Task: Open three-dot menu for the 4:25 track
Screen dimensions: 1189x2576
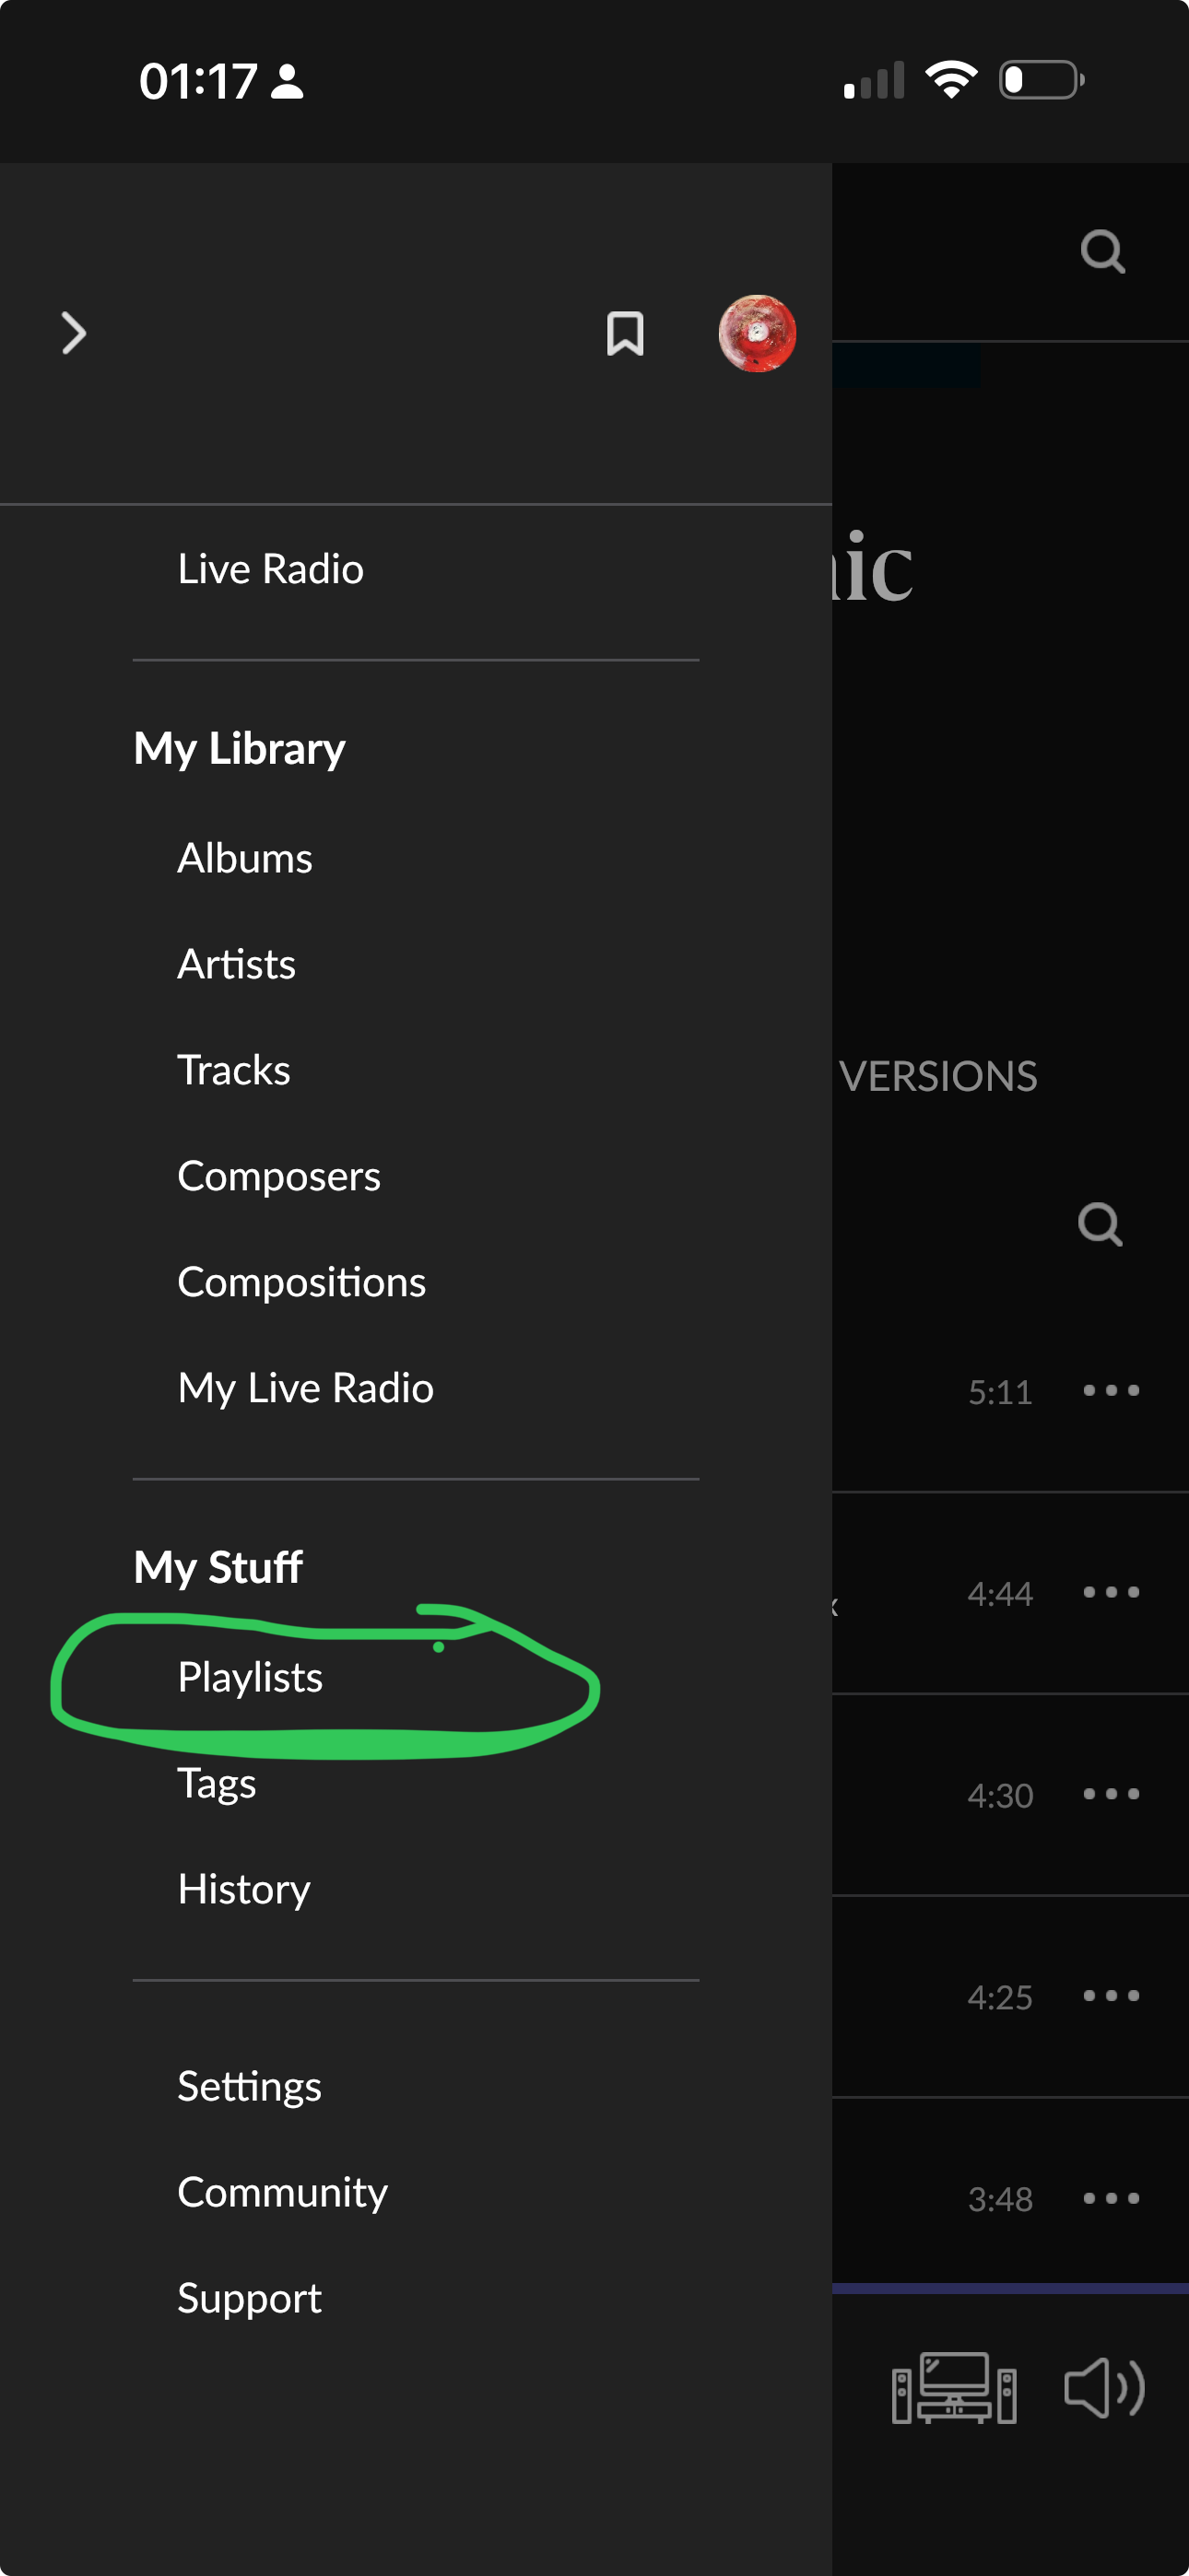Action: (1111, 1996)
